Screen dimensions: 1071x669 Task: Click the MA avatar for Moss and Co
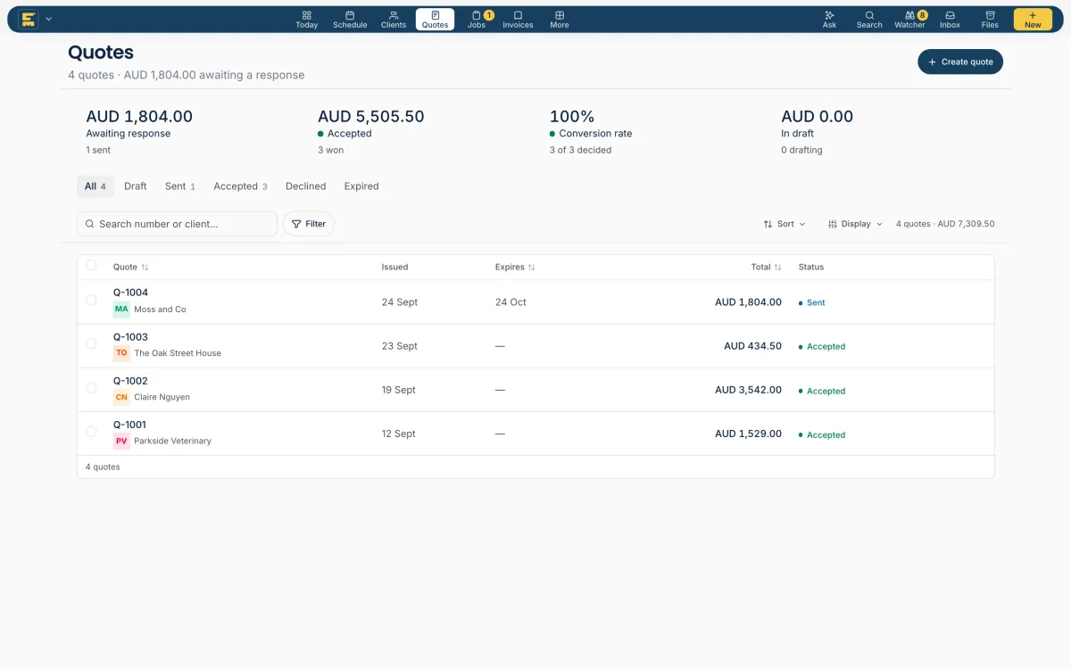tap(121, 310)
